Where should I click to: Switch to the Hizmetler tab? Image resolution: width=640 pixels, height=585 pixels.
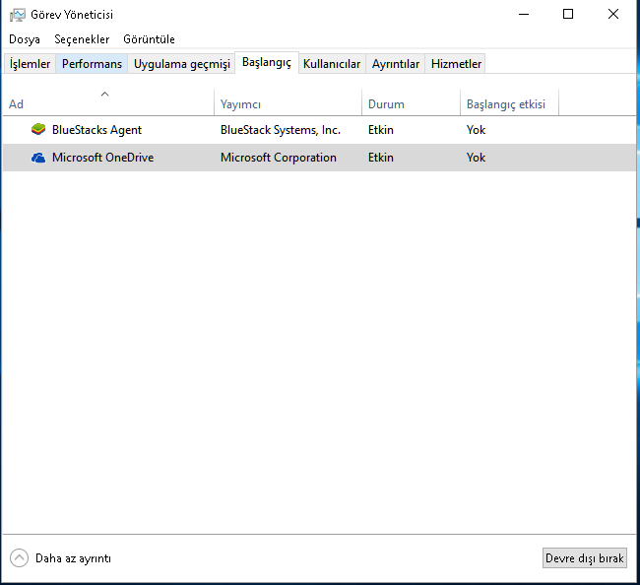[456, 64]
